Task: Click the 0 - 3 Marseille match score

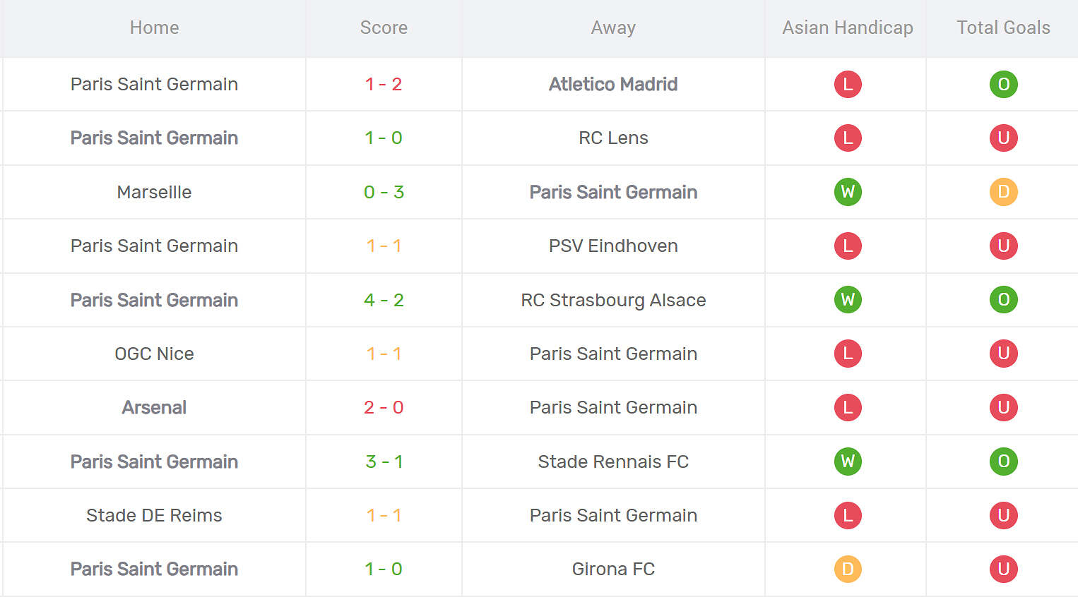Action: click(384, 192)
